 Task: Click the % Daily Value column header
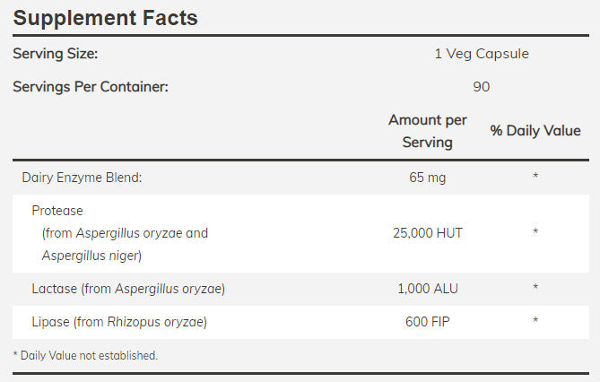point(535,131)
